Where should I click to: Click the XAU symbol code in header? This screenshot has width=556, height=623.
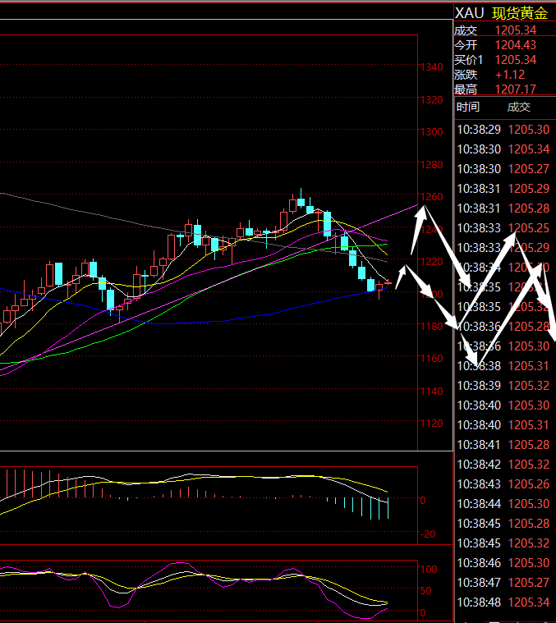click(x=469, y=12)
